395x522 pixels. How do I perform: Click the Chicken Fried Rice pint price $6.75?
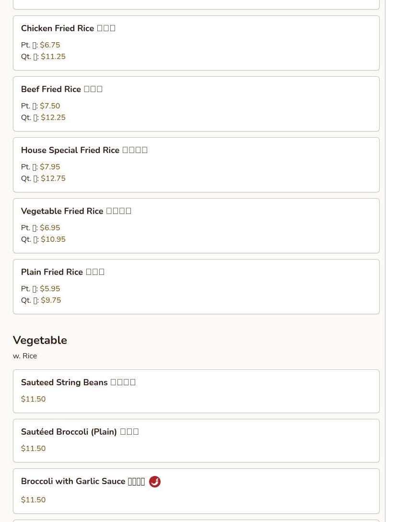coord(50,45)
